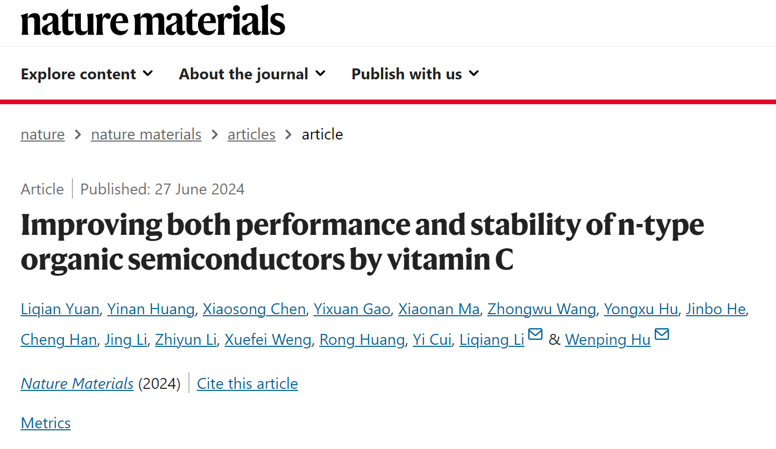This screenshot has height=449, width=776.
Task: Navigate to the articles breadcrumb
Action: [x=251, y=134]
